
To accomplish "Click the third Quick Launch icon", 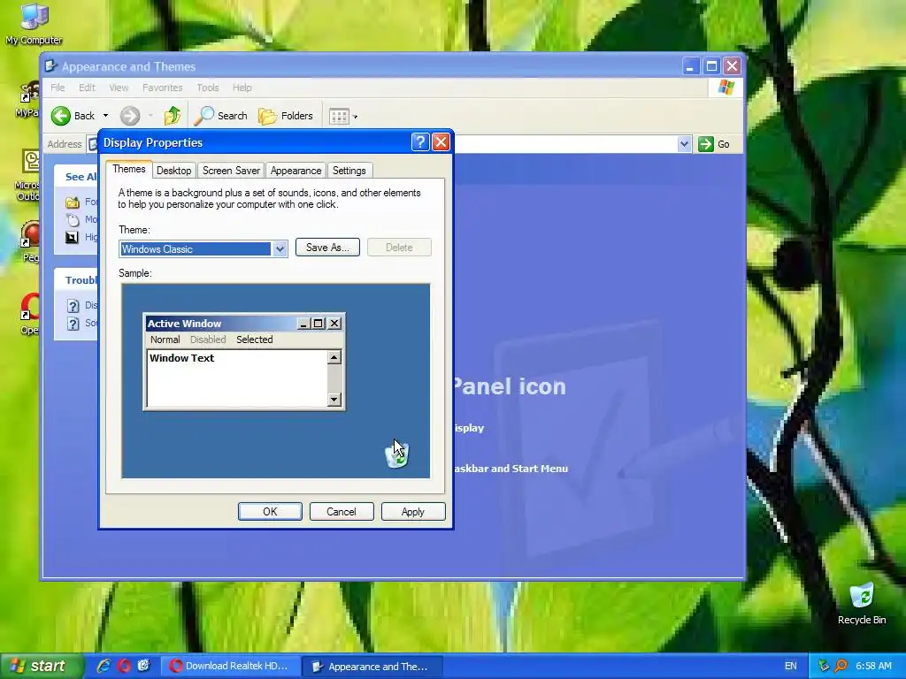I will point(143,666).
